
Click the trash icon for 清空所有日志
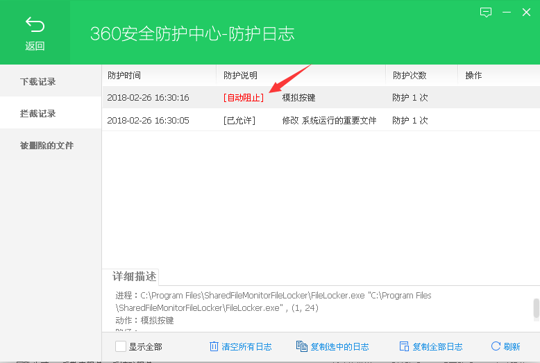coord(214,346)
